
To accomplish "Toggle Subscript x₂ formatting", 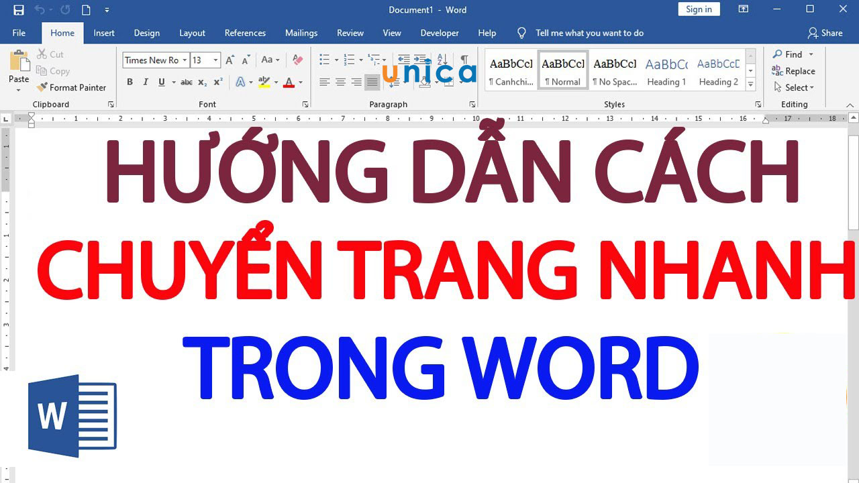I will pos(202,82).
